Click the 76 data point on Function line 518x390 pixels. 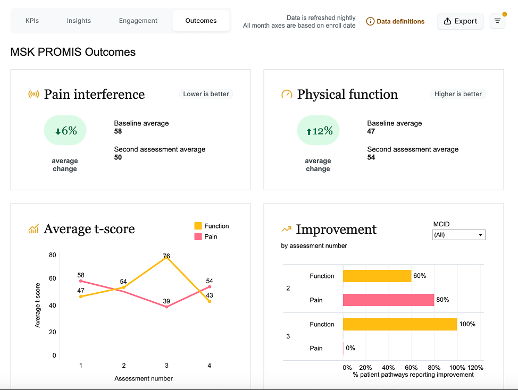[x=166, y=258]
